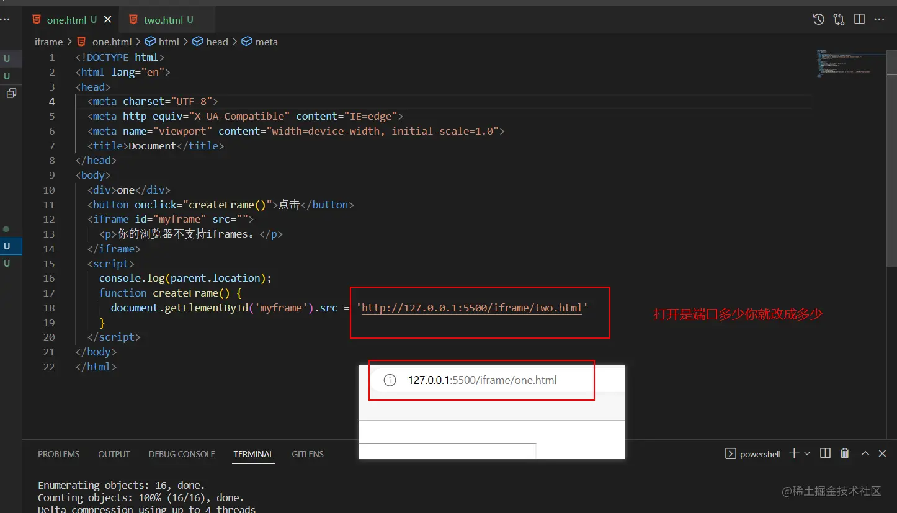The width and height of the screenshot is (897, 513).
Task: Maximize the panel with the up chevron
Action: pyautogui.click(x=865, y=453)
